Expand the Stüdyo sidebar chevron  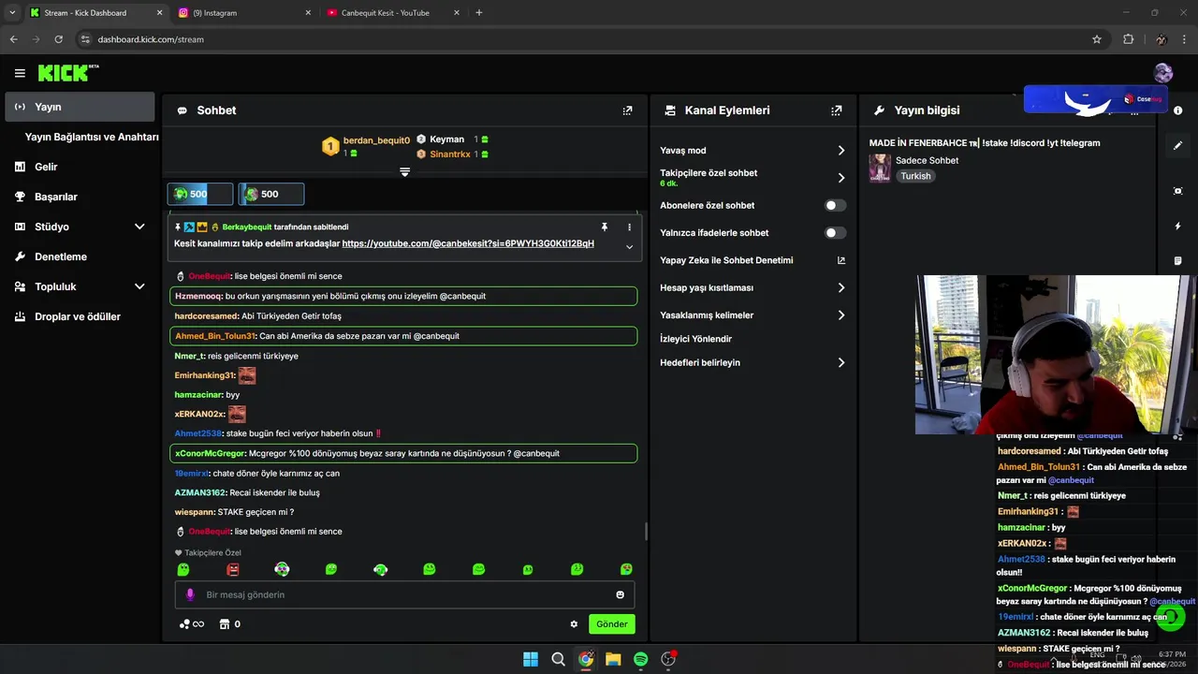139,227
